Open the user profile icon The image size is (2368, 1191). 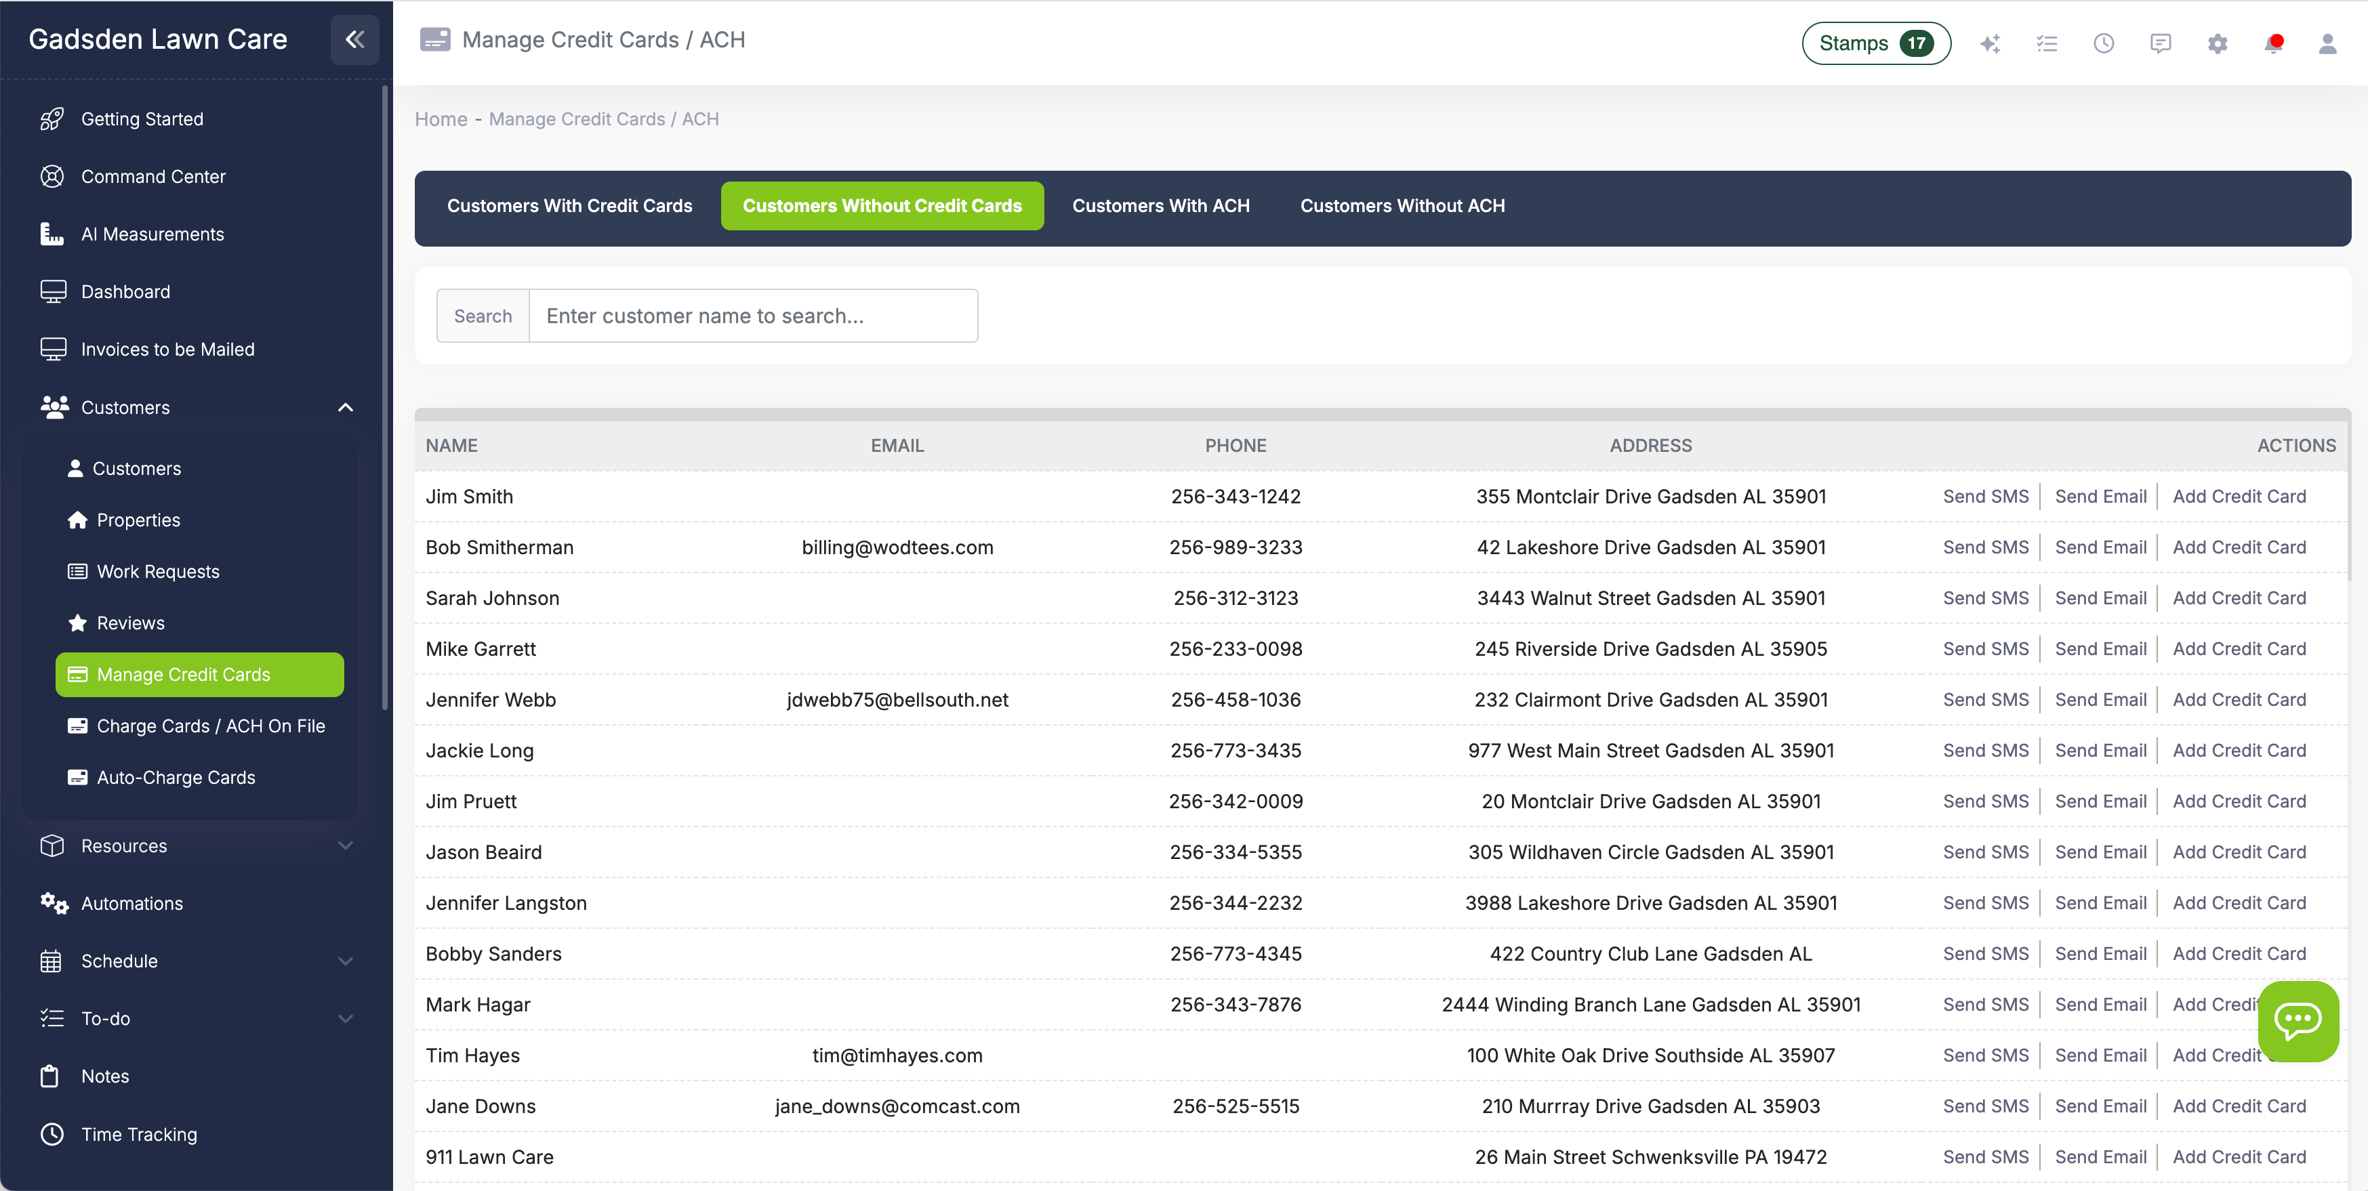[x=2327, y=42]
